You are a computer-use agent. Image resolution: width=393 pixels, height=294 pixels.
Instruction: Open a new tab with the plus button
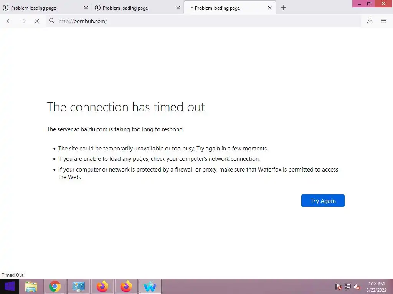click(x=283, y=8)
